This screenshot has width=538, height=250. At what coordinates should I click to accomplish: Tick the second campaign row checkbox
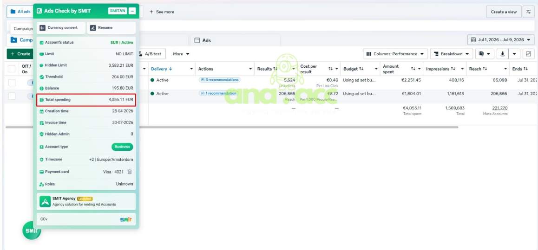point(12,96)
